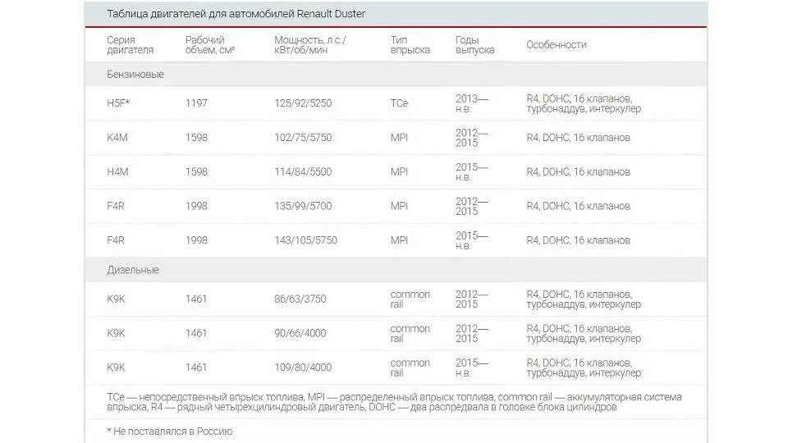Click the legend explaining TCe, MPI, common rail

coord(394,402)
